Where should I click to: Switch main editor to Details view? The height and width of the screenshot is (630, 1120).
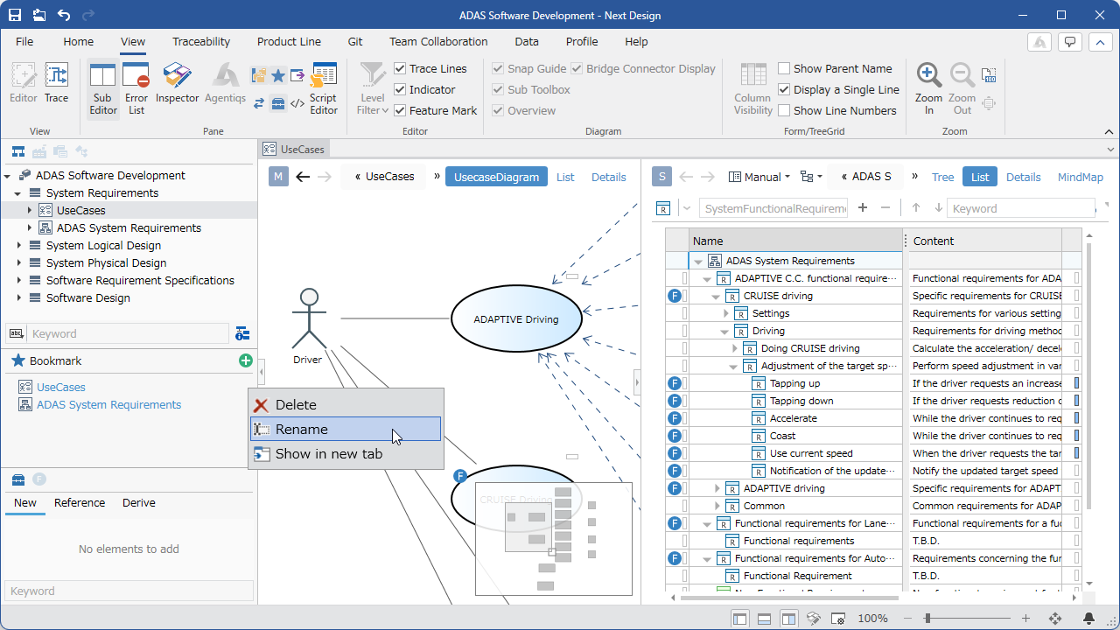click(608, 177)
